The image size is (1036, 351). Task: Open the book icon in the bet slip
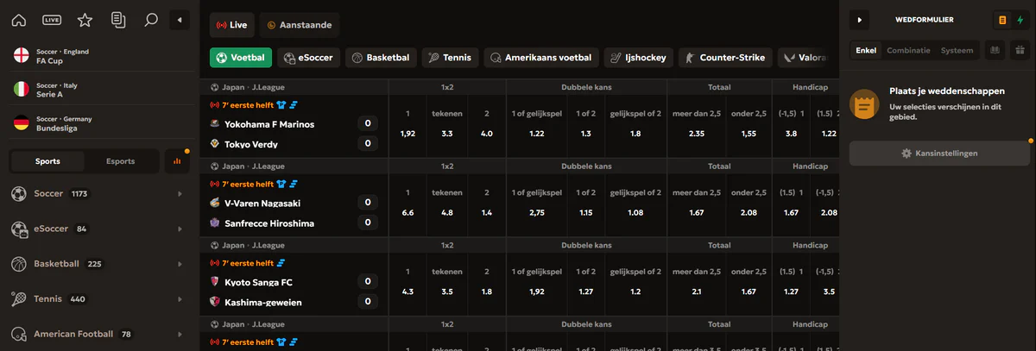click(x=995, y=50)
